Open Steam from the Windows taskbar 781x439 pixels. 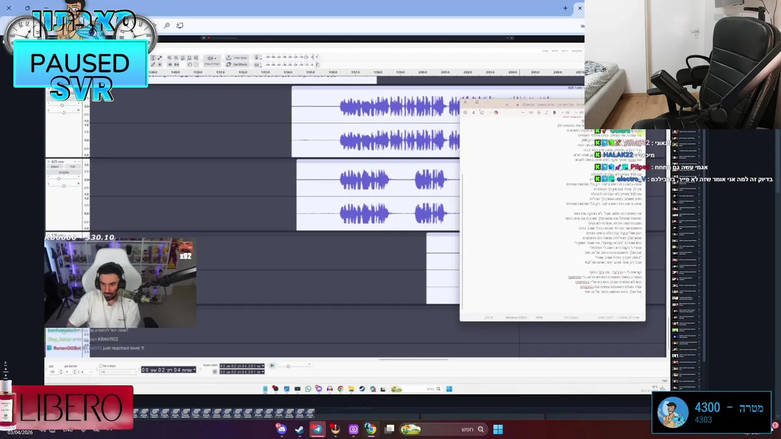299,429
